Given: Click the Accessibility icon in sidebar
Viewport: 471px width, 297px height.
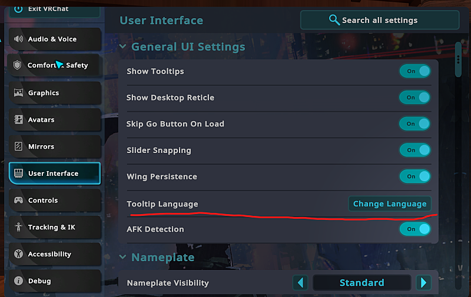Looking at the screenshot, I should pos(18,254).
